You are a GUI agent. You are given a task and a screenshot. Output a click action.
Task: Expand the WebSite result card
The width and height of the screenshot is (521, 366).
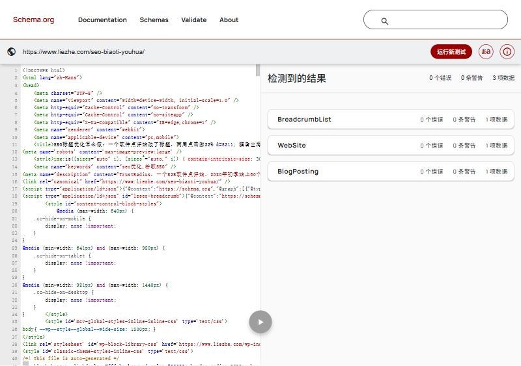pos(391,146)
